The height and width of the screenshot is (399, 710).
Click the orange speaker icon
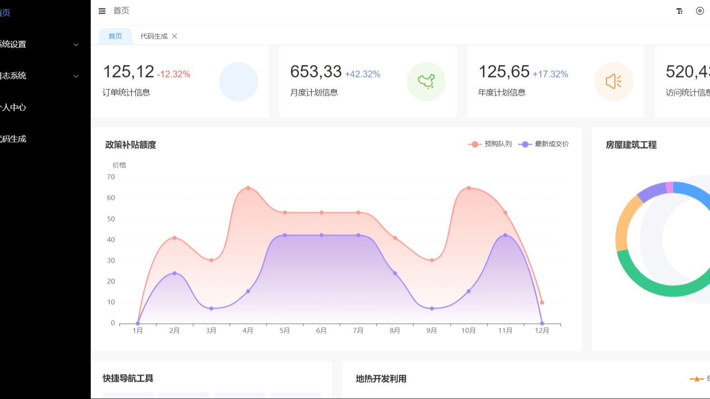tap(614, 82)
